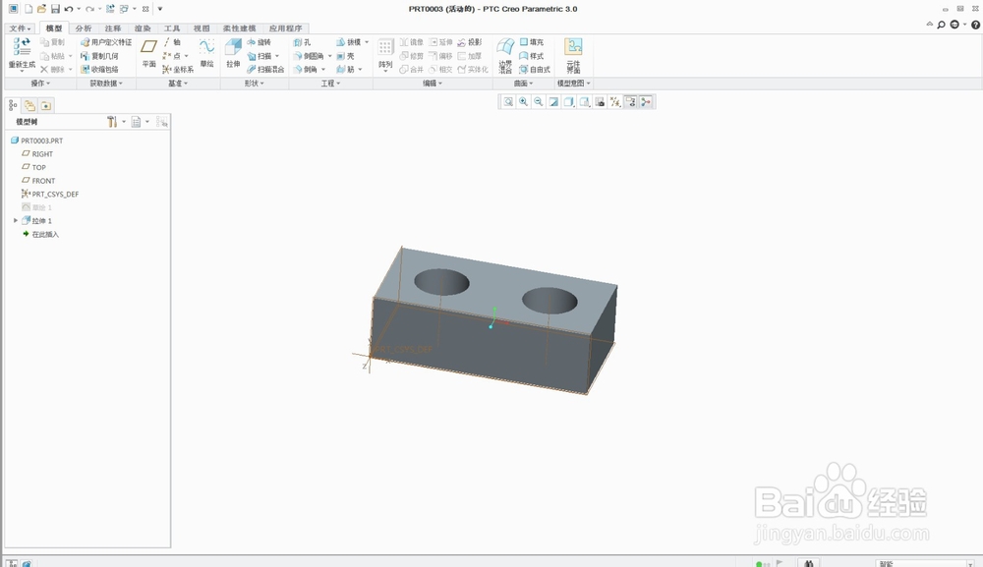Click zoom in icon in graphics toolbar
Viewport: 983px width, 567px height.
[x=523, y=101]
